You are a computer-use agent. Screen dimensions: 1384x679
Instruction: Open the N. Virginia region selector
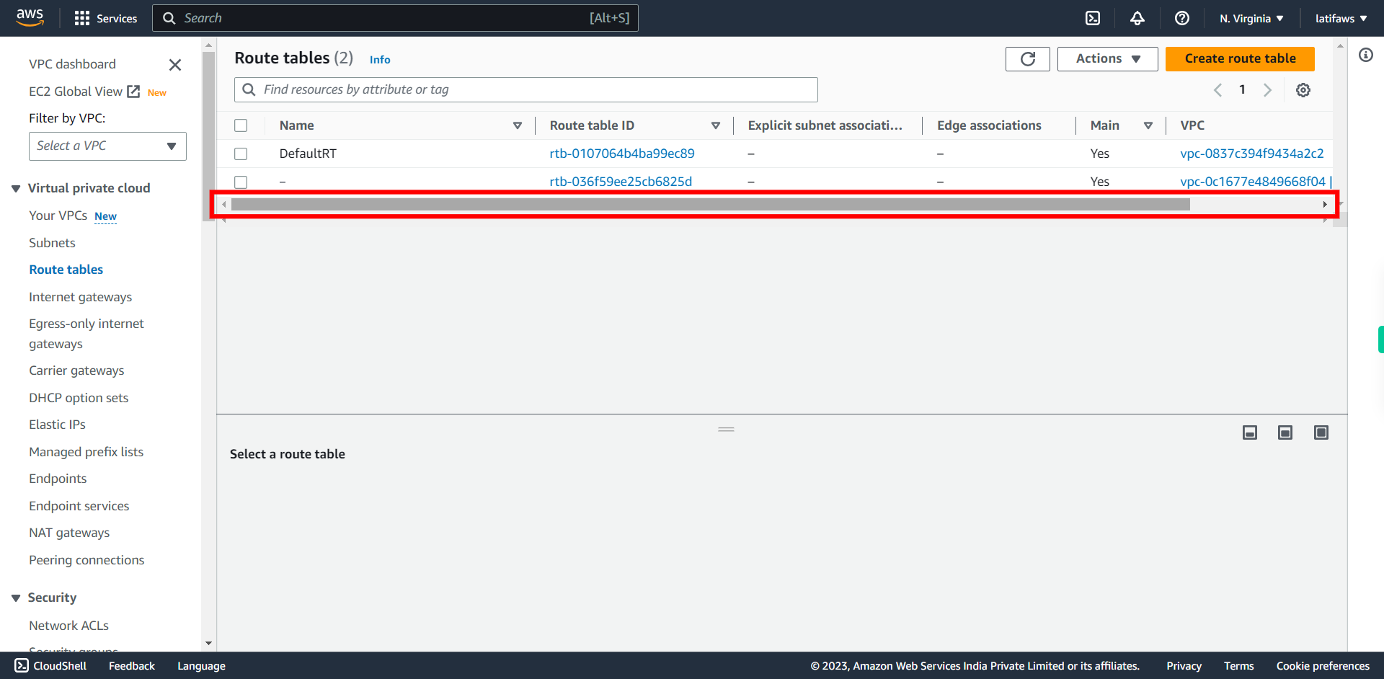(1251, 19)
